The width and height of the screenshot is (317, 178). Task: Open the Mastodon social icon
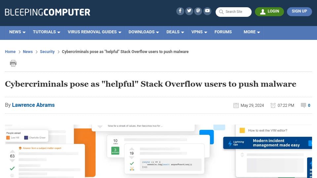(198, 11)
